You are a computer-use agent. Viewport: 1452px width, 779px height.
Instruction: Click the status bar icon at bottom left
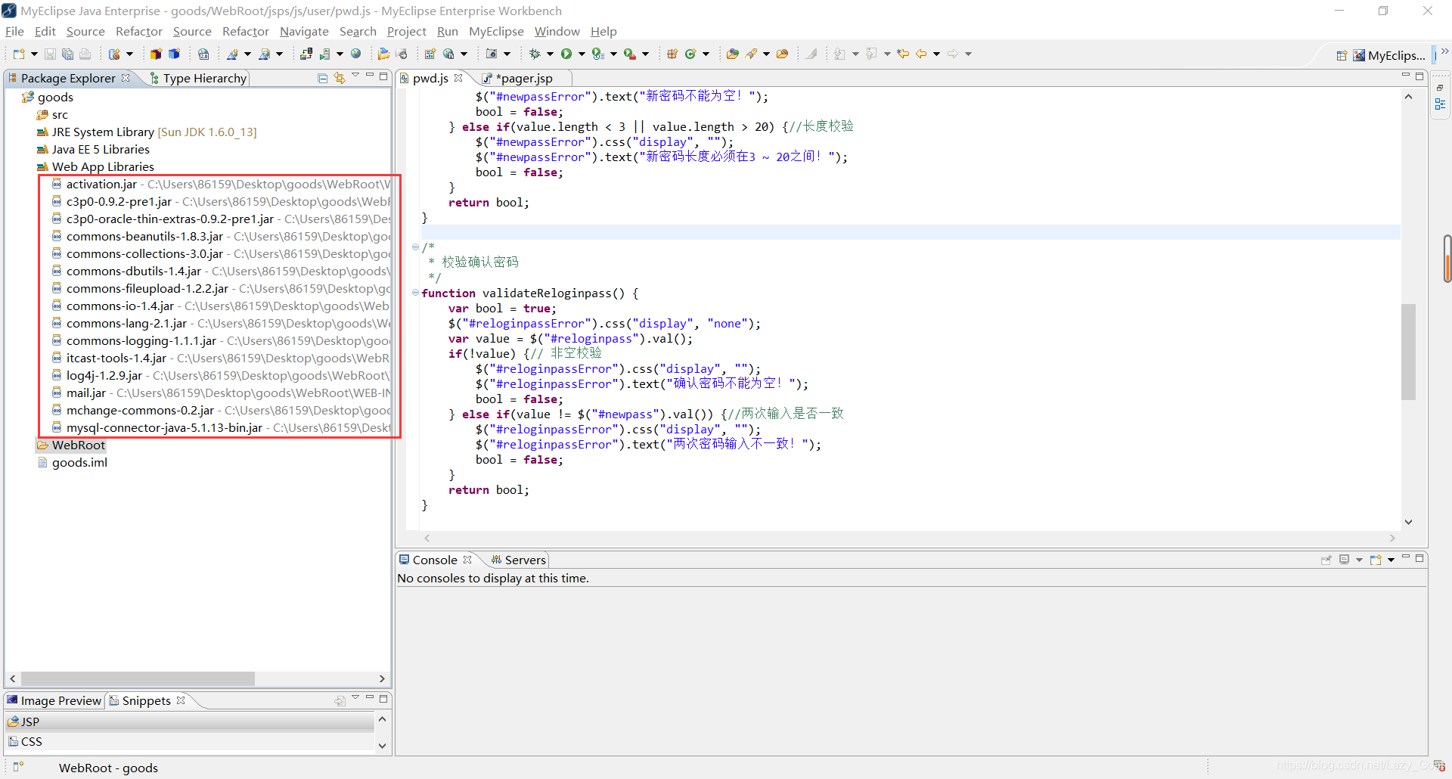[19, 767]
